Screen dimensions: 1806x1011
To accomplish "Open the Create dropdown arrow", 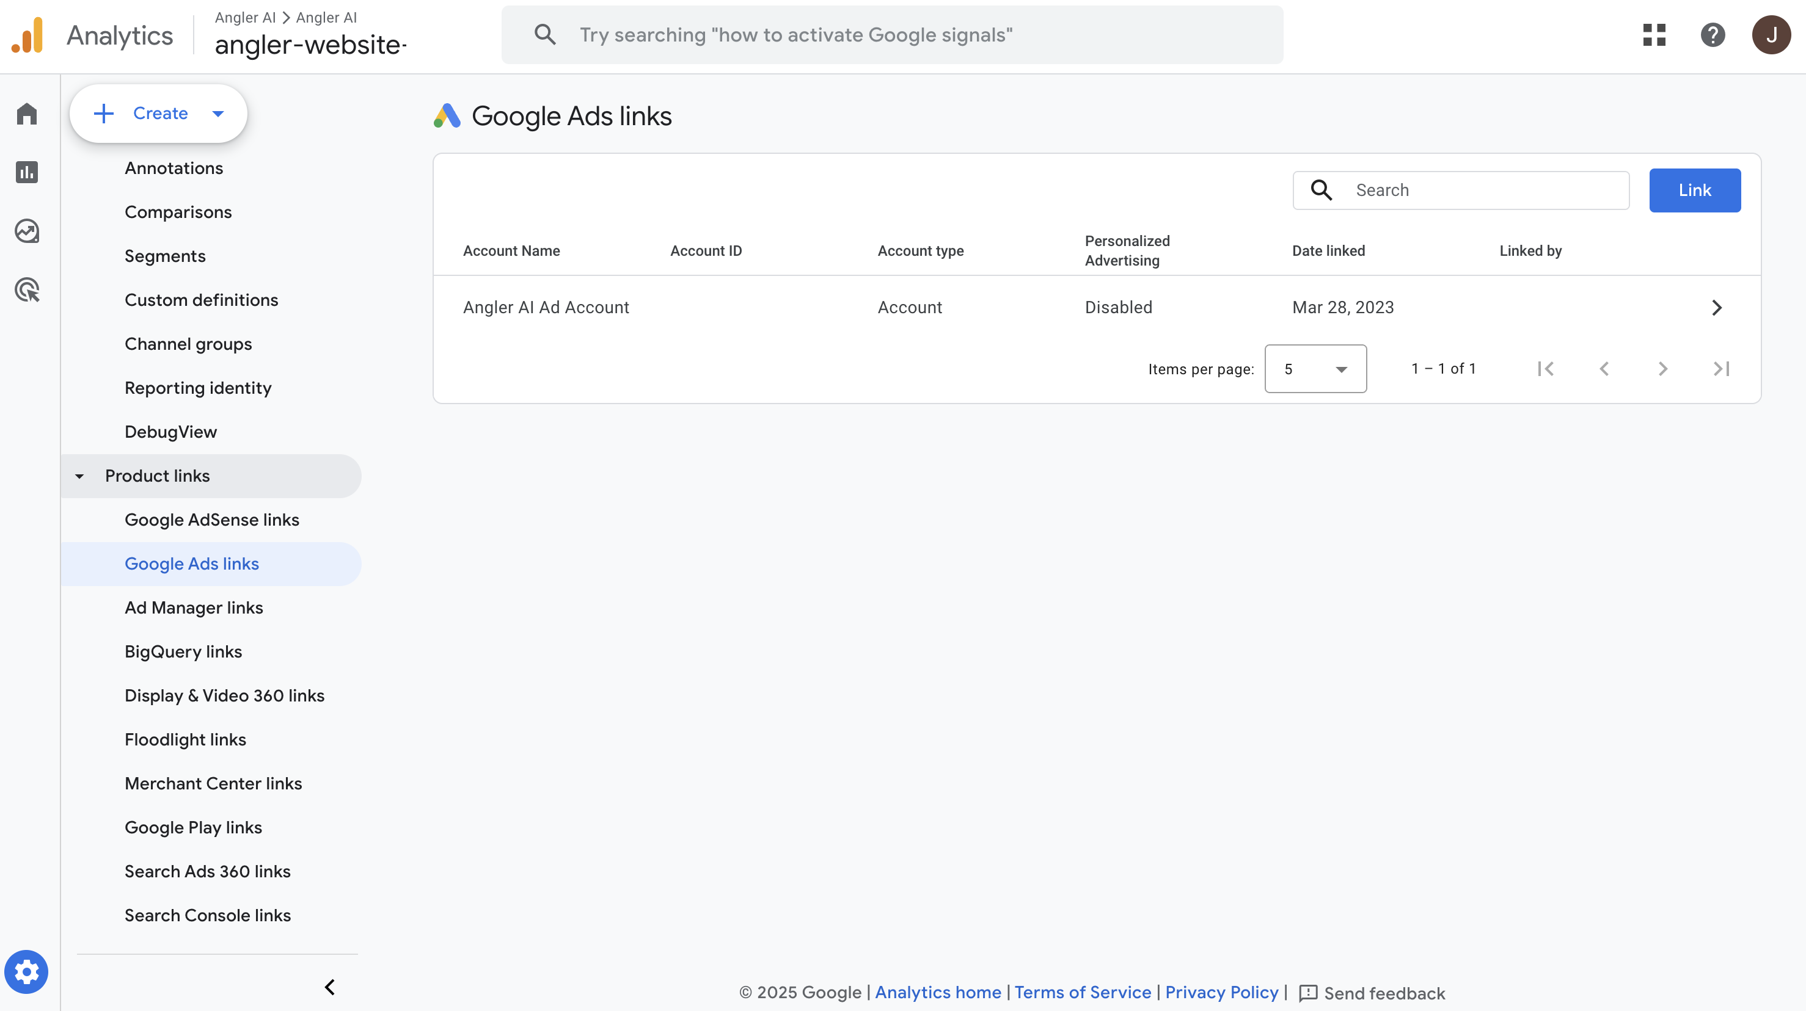I will [x=218, y=114].
